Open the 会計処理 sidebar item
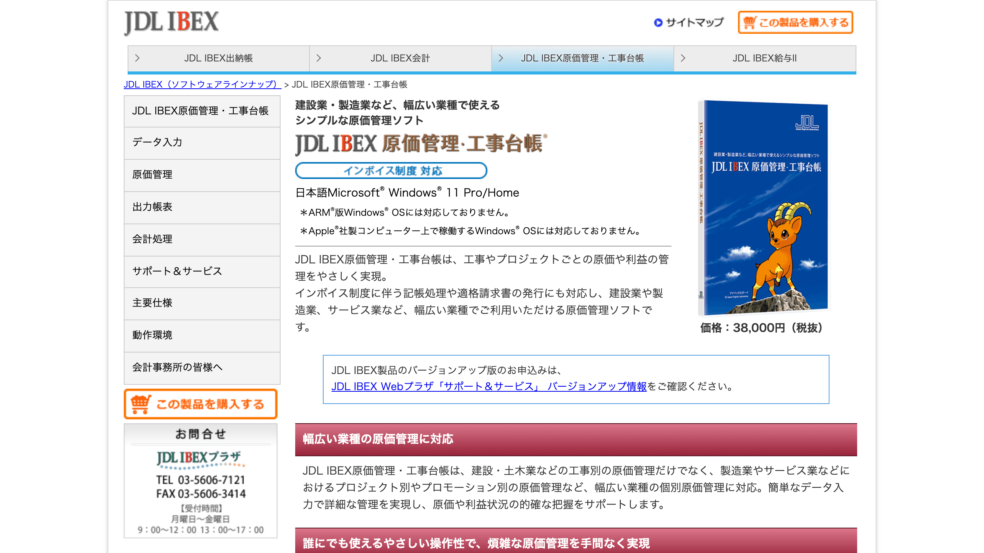Image resolution: width=984 pixels, height=553 pixels. [202, 239]
